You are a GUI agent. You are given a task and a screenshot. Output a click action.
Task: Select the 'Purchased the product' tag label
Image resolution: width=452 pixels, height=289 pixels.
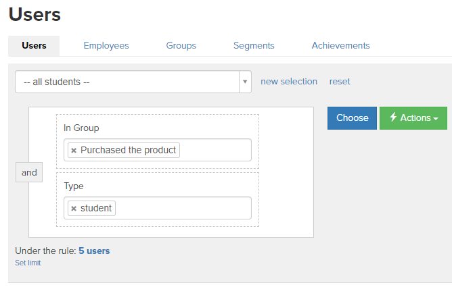pos(128,150)
